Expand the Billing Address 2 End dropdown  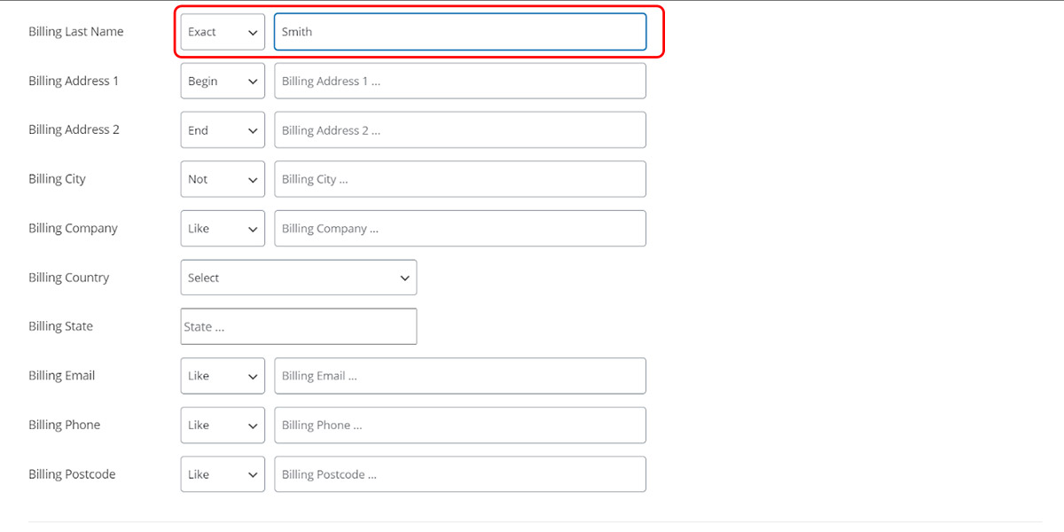(223, 130)
